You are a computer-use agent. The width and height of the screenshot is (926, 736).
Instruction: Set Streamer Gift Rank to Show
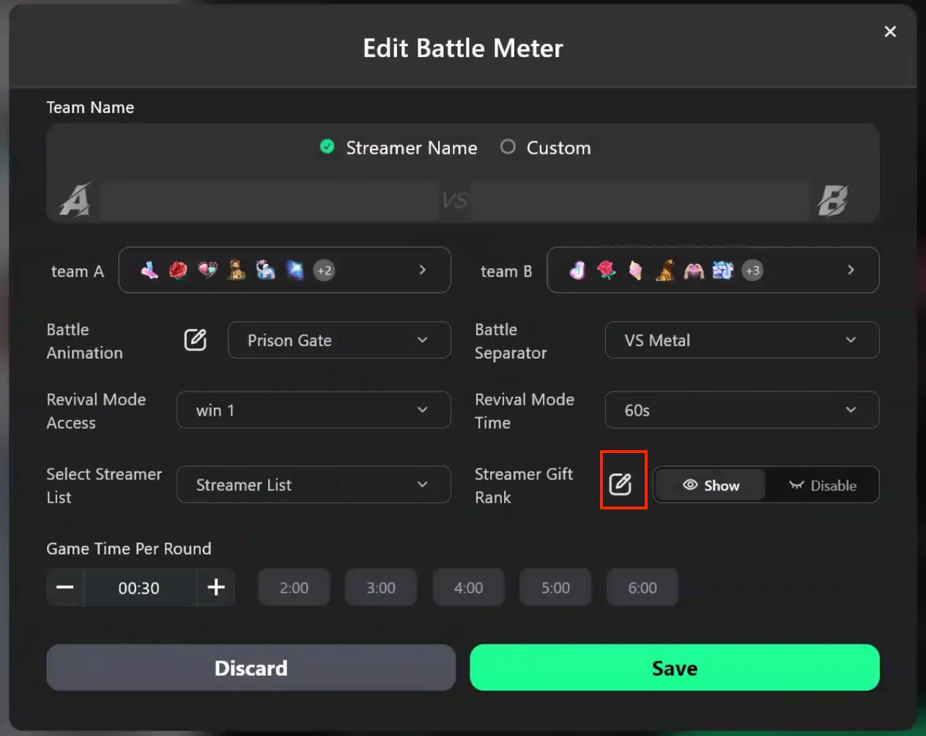pyautogui.click(x=711, y=485)
